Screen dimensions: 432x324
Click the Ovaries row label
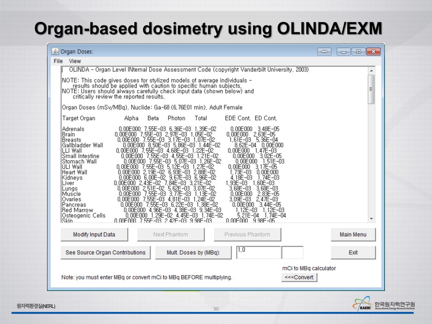72,200
